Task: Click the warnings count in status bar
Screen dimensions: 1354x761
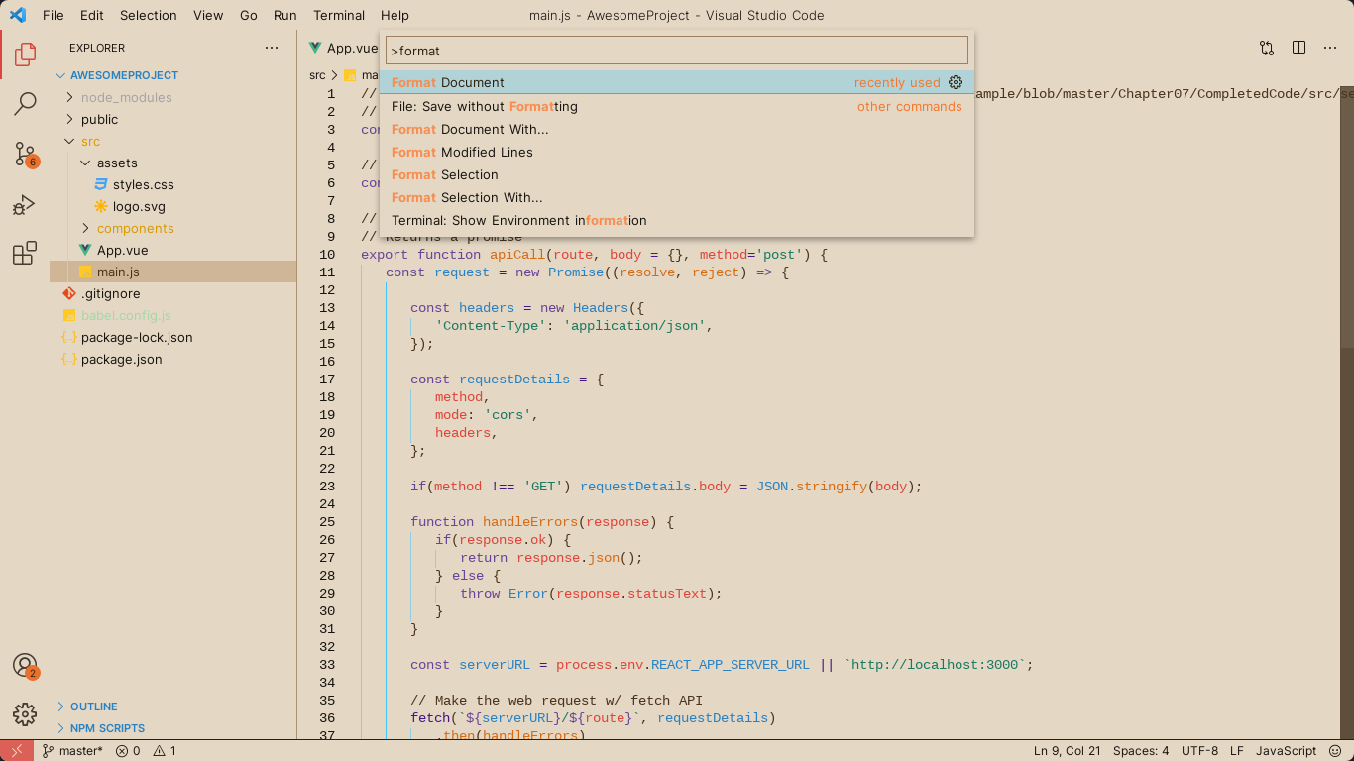Action: tap(165, 751)
